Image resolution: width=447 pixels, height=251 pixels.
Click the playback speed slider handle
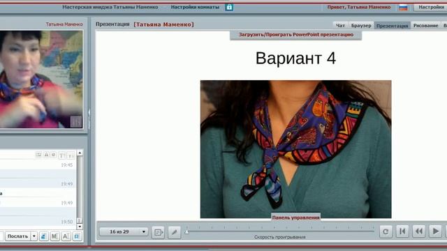186,232
